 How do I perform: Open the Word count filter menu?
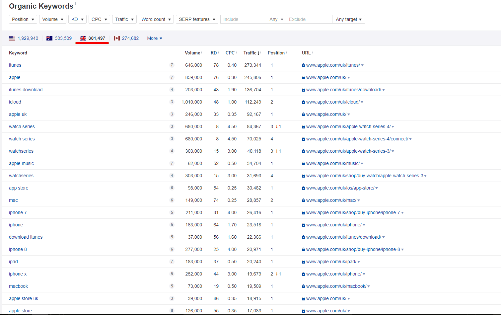coord(156,19)
